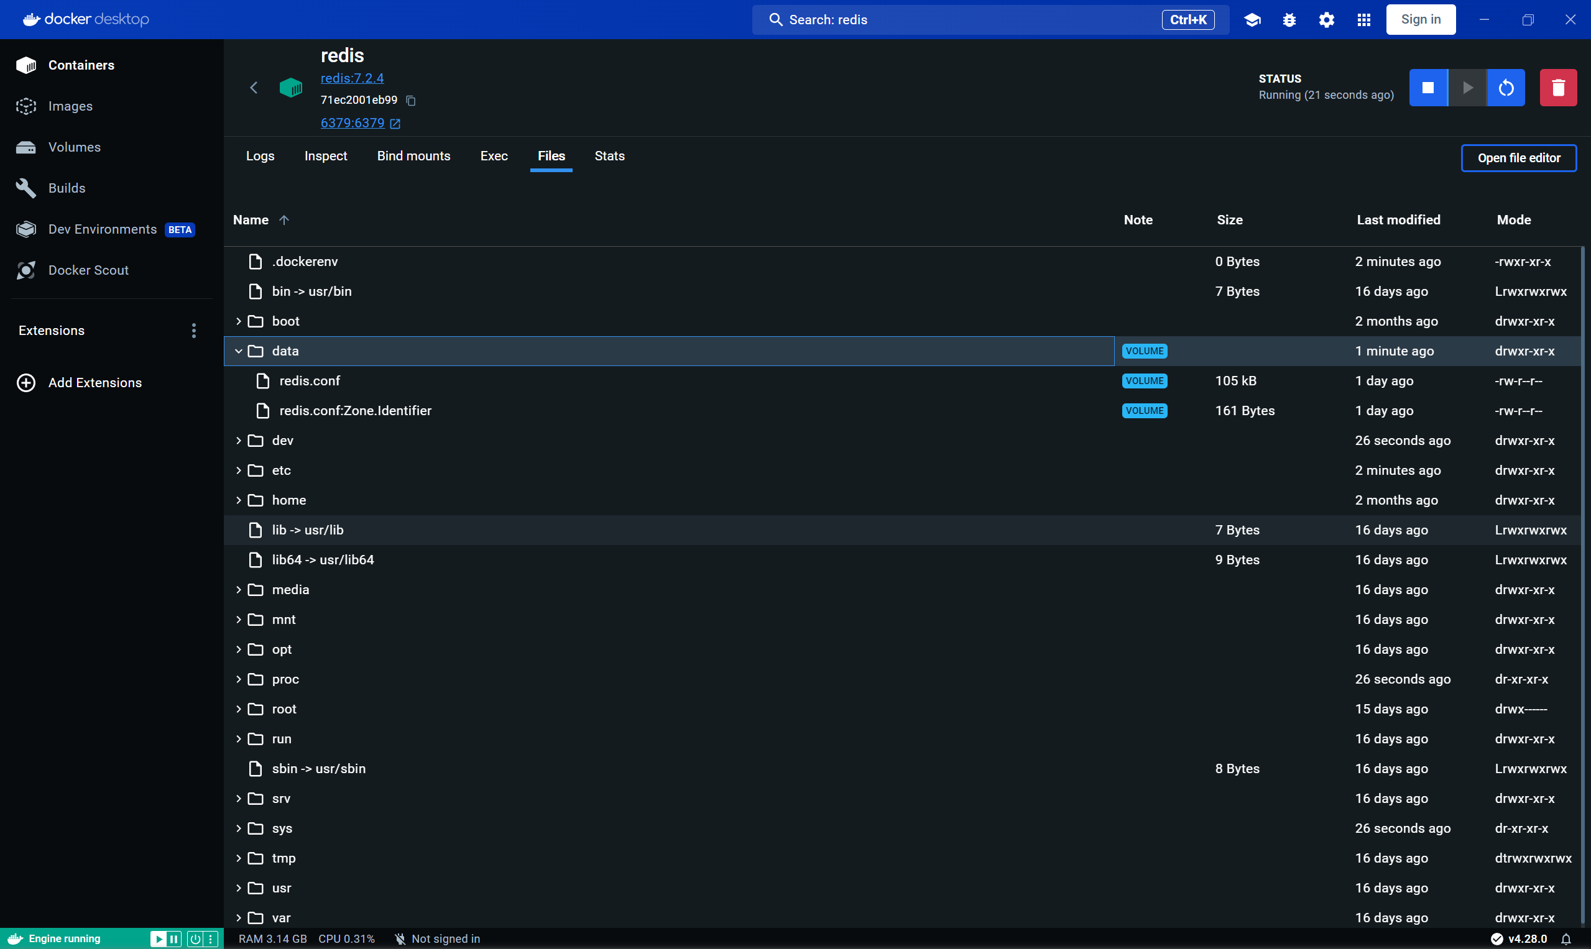Open the engine more-options menu in the status bar
This screenshot has height=949, width=1591.
click(x=211, y=939)
